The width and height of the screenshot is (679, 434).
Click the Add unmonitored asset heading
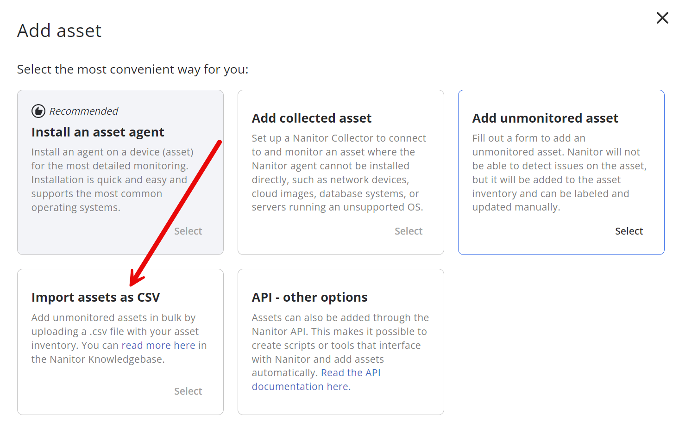point(545,118)
